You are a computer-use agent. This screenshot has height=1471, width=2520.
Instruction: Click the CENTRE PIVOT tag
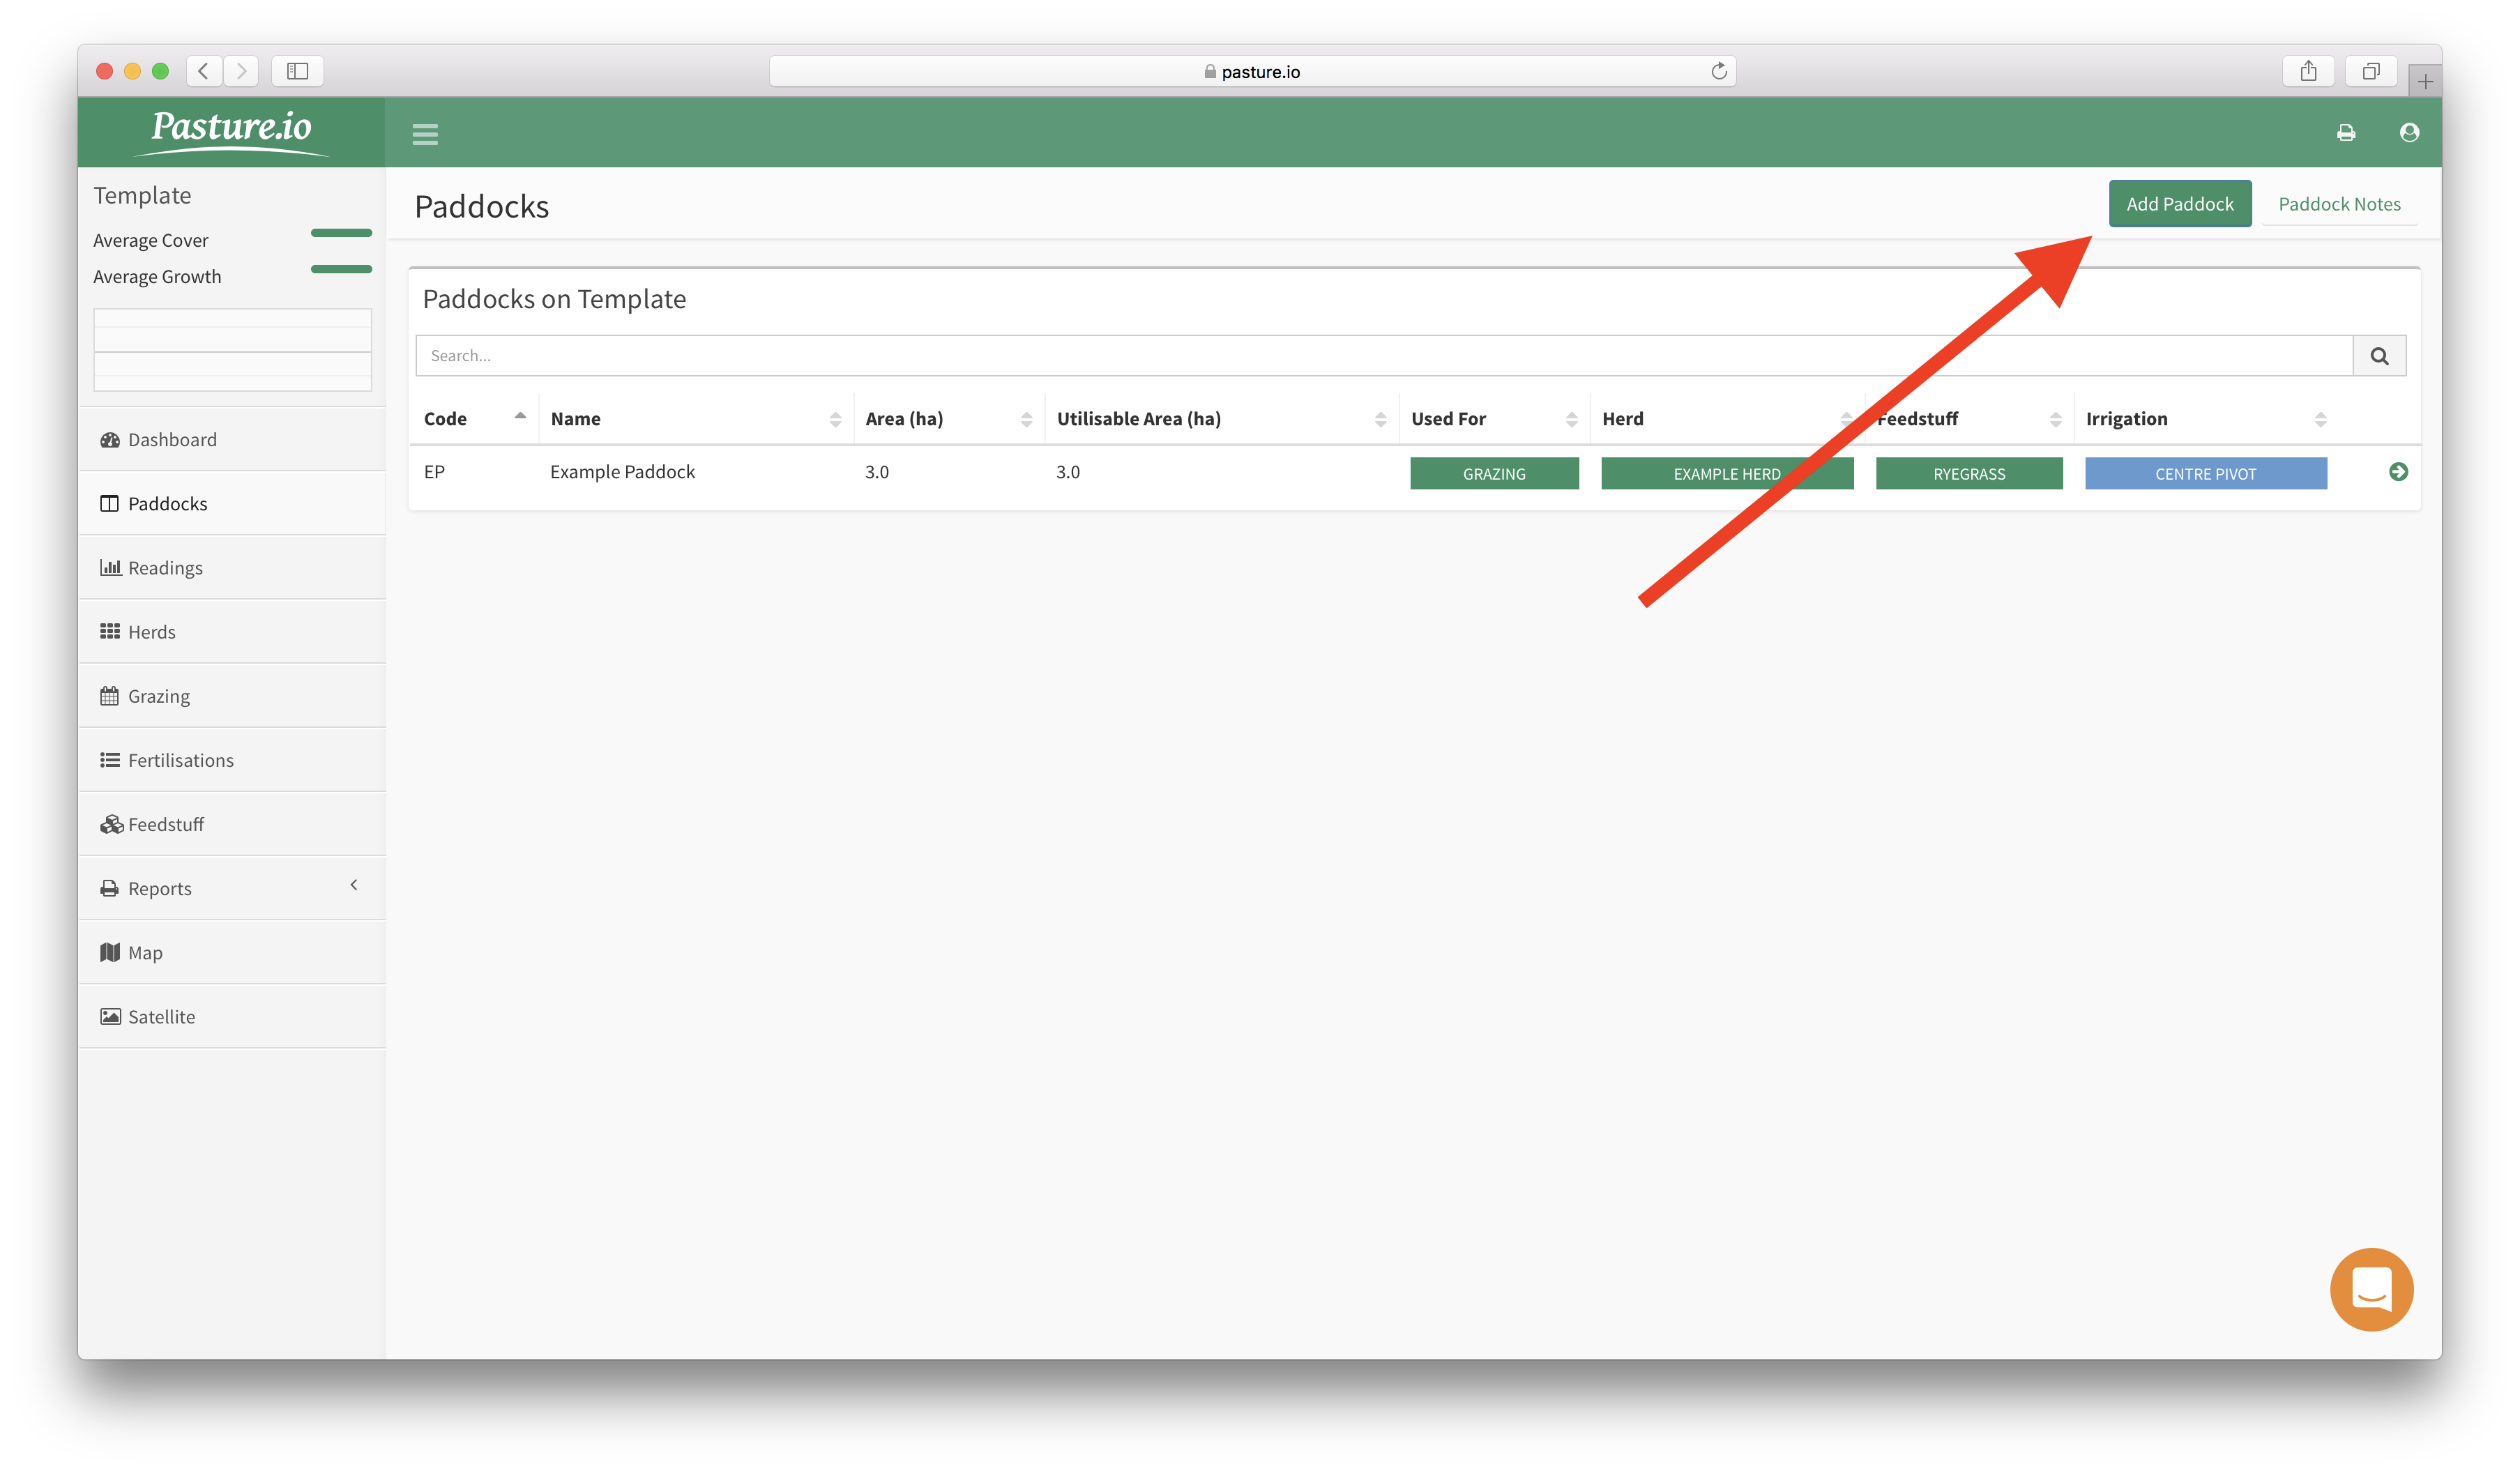[x=2205, y=474]
